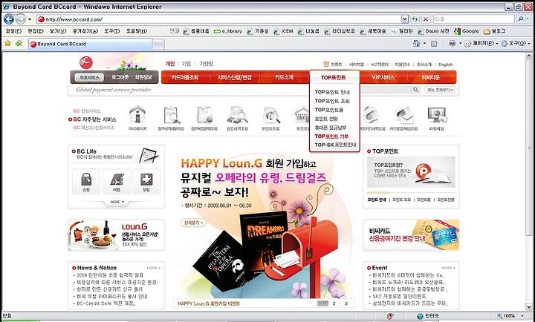Open the 즐겨찾기(A) menu
535x322 pixels.
pyautogui.click(x=85, y=31)
